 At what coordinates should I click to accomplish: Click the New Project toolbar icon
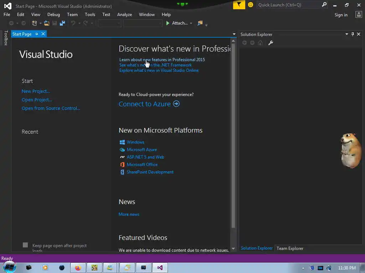point(35,23)
